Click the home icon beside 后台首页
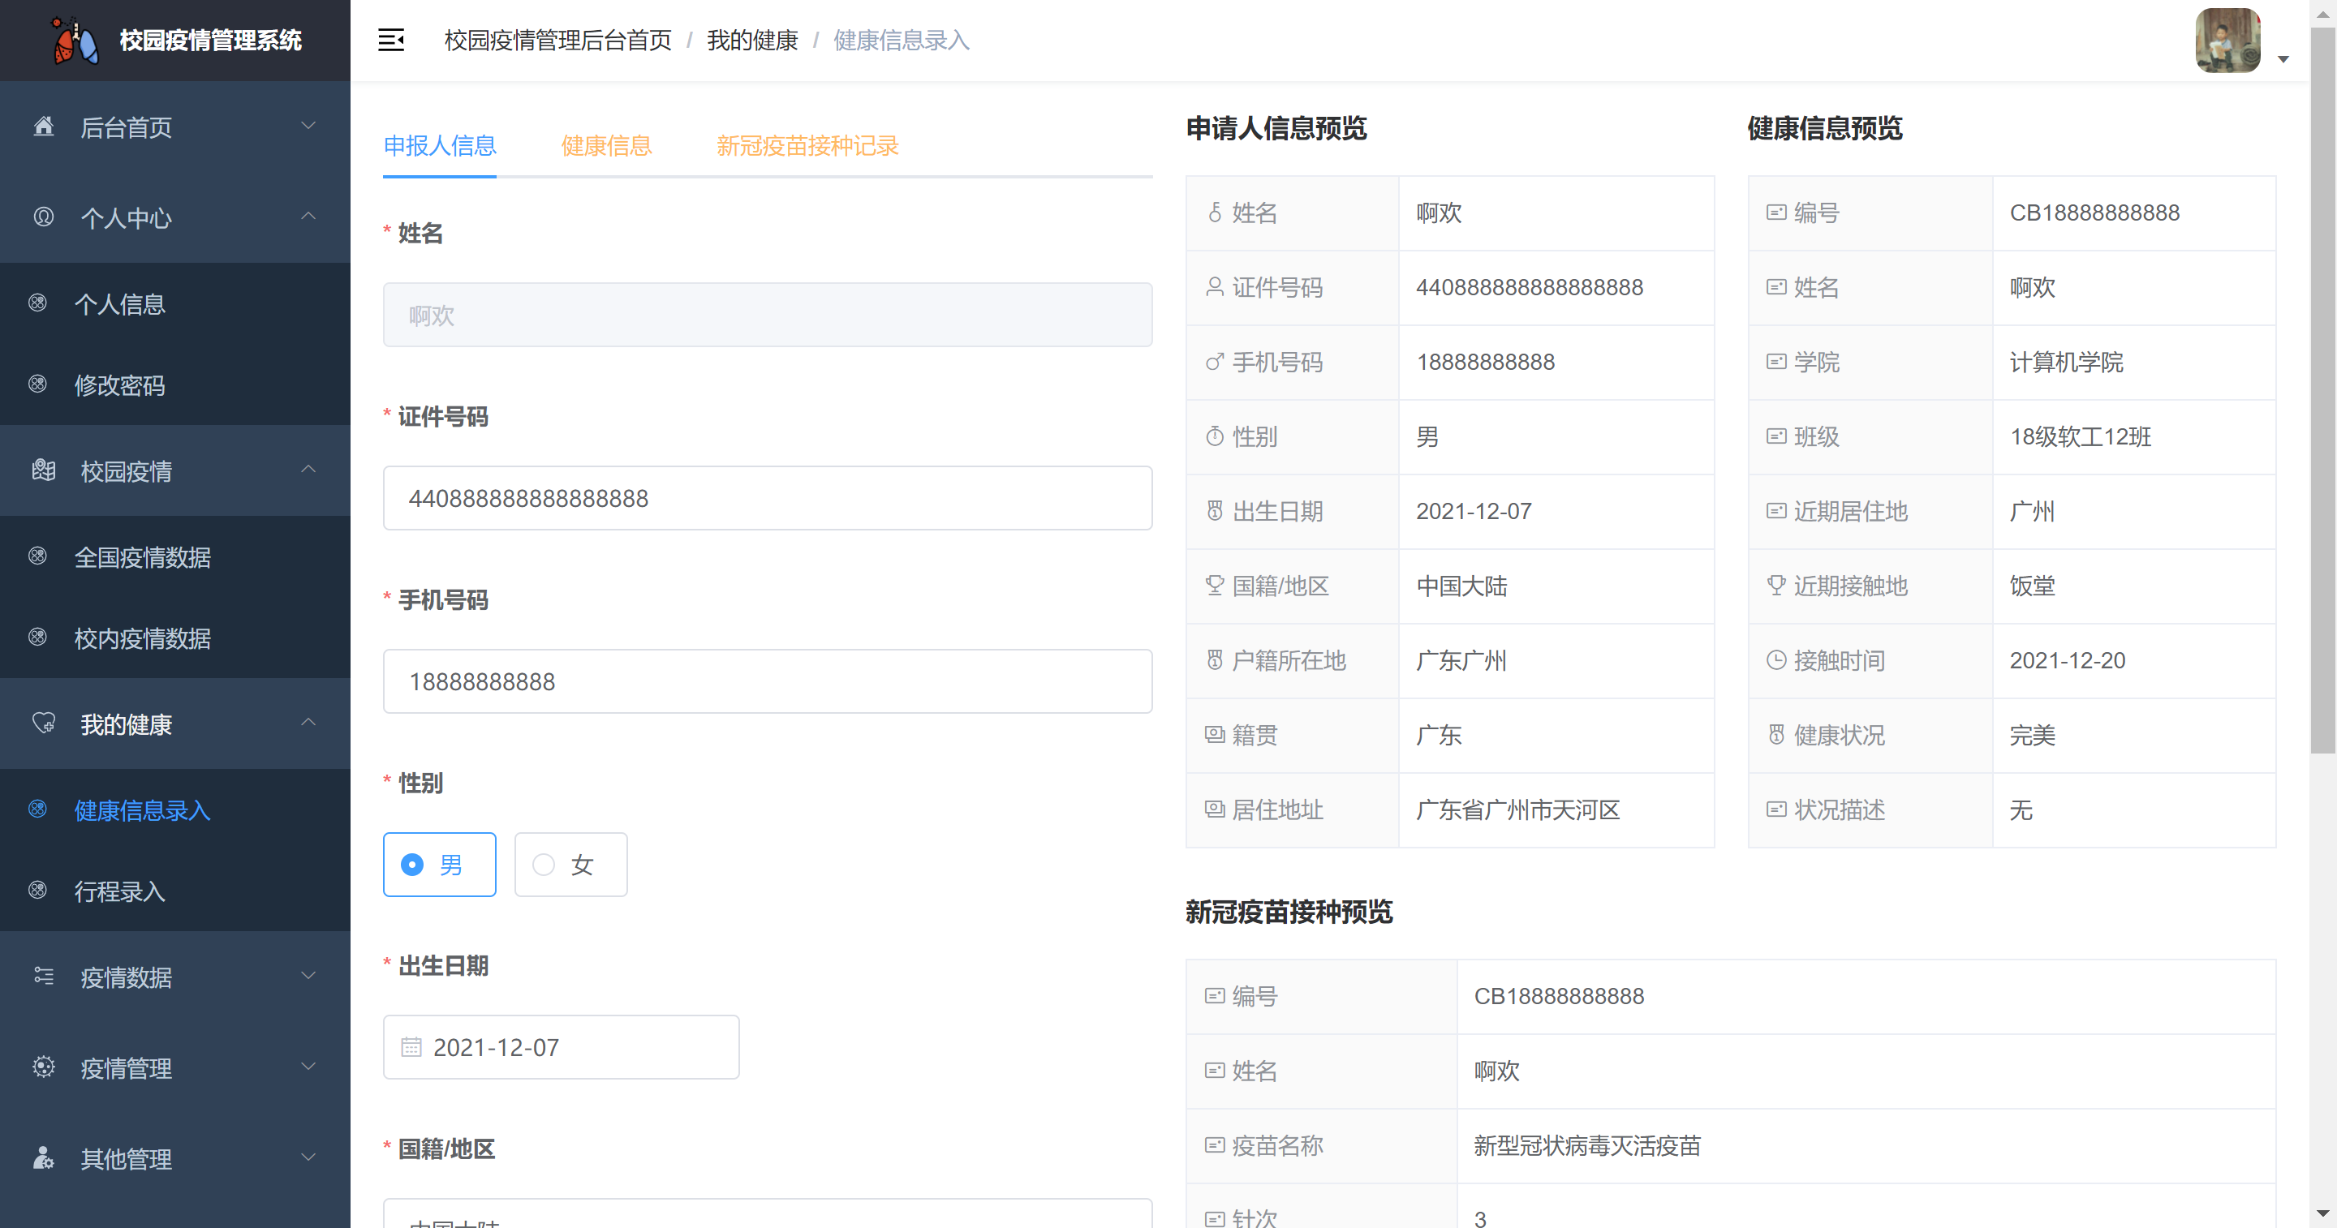Viewport: 2337px width, 1228px height. (x=44, y=126)
